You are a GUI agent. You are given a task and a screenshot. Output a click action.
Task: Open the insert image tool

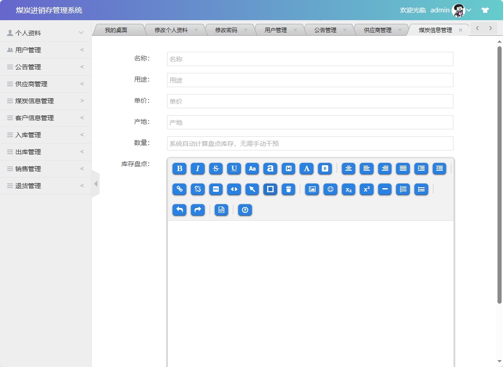pos(312,189)
